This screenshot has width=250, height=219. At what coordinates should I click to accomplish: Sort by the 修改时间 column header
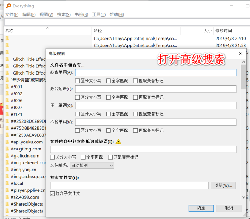tap(232, 31)
